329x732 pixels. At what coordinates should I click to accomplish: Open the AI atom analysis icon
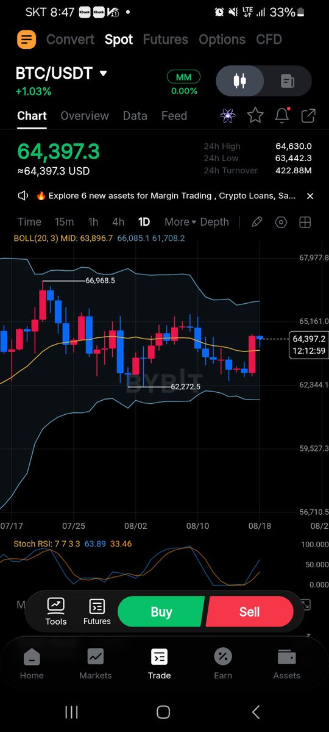228,115
